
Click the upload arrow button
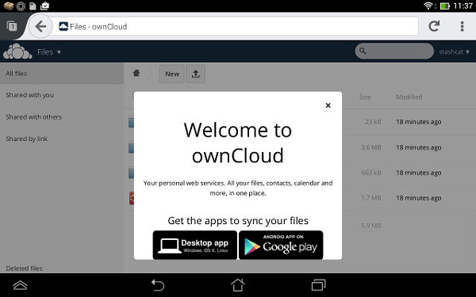(195, 74)
